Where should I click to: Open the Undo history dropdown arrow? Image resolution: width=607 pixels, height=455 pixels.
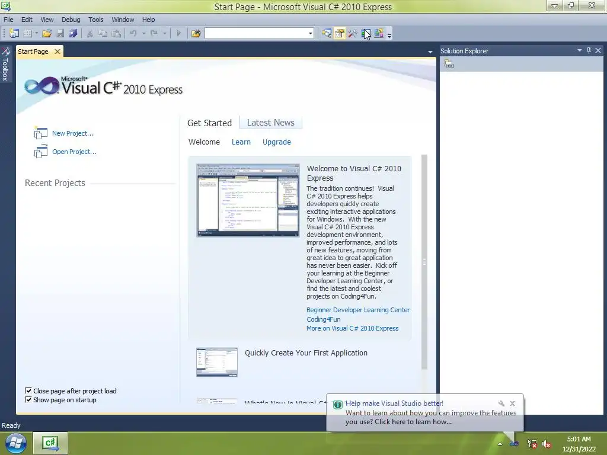tap(143, 33)
